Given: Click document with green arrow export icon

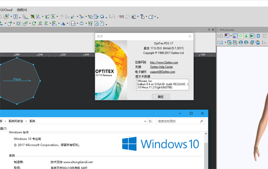Looking at the screenshot, I should pyautogui.click(x=96, y=17).
